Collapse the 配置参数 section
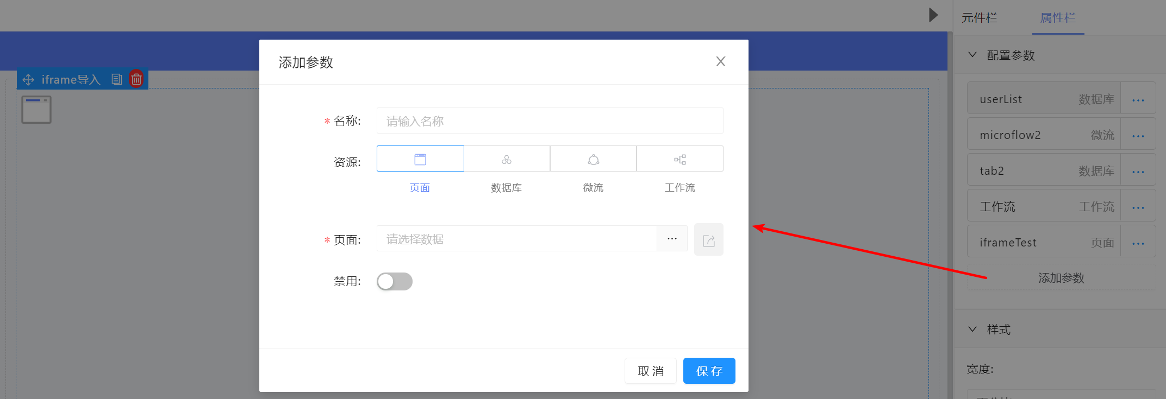The width and height of the screenshot is (1166, 399). coord(972,55)
